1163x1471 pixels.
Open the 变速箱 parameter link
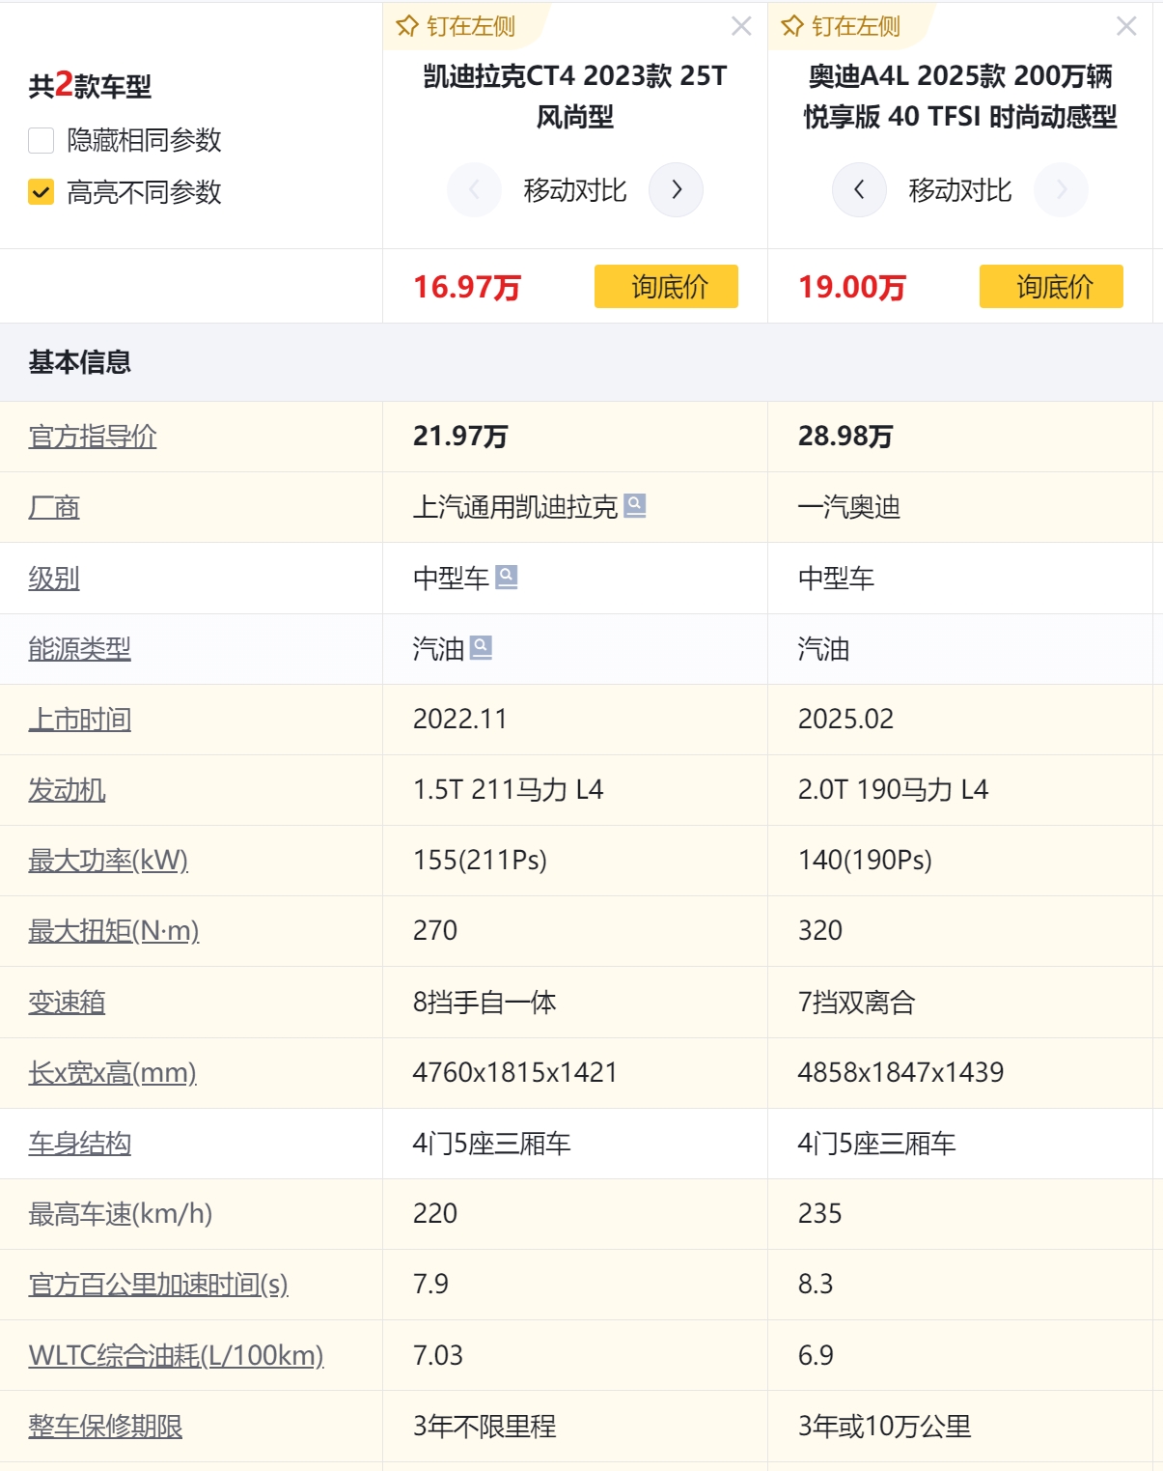[x=67, y=1003]
